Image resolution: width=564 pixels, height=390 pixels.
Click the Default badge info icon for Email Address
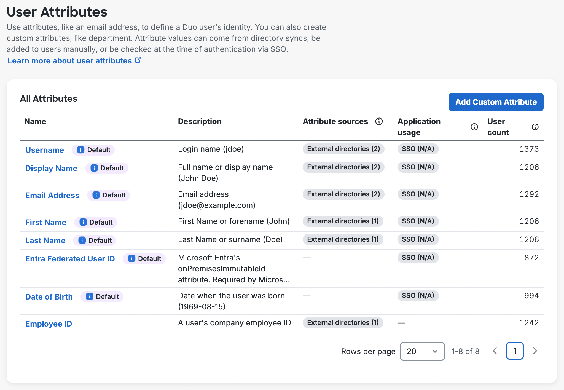tap(96, 195)
